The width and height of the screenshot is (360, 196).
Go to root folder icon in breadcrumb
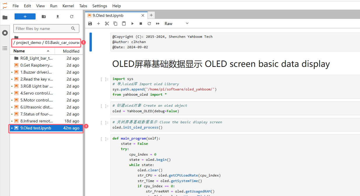point(16,37)
